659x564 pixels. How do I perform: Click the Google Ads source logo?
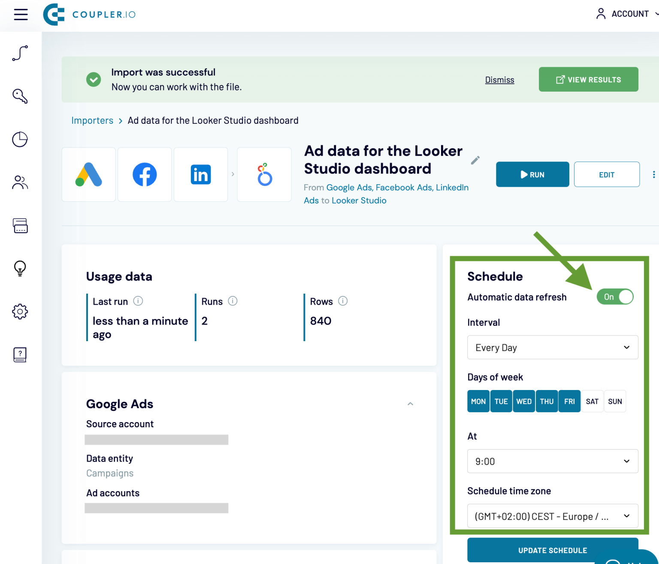(88, 174)
